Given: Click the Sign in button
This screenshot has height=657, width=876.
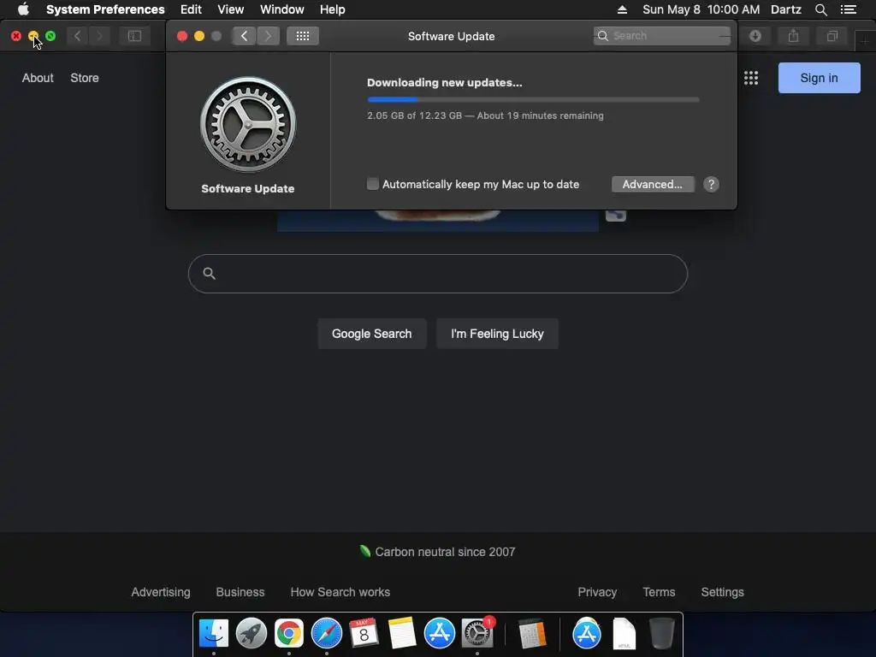Looking at the screenshot, I should (819, 78).
